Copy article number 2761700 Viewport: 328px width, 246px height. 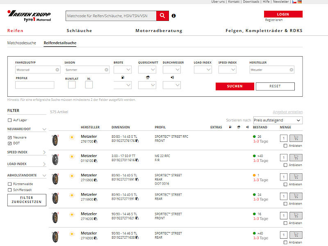point(96,141)
